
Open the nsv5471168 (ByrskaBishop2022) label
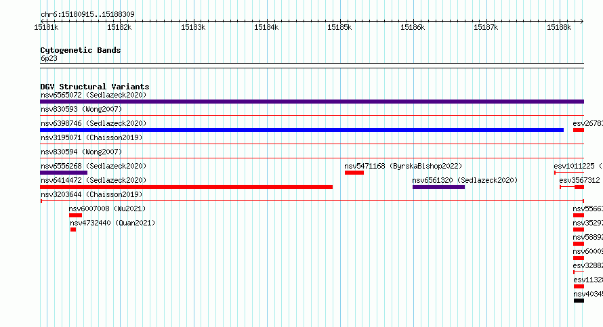(x=403, y=166)
